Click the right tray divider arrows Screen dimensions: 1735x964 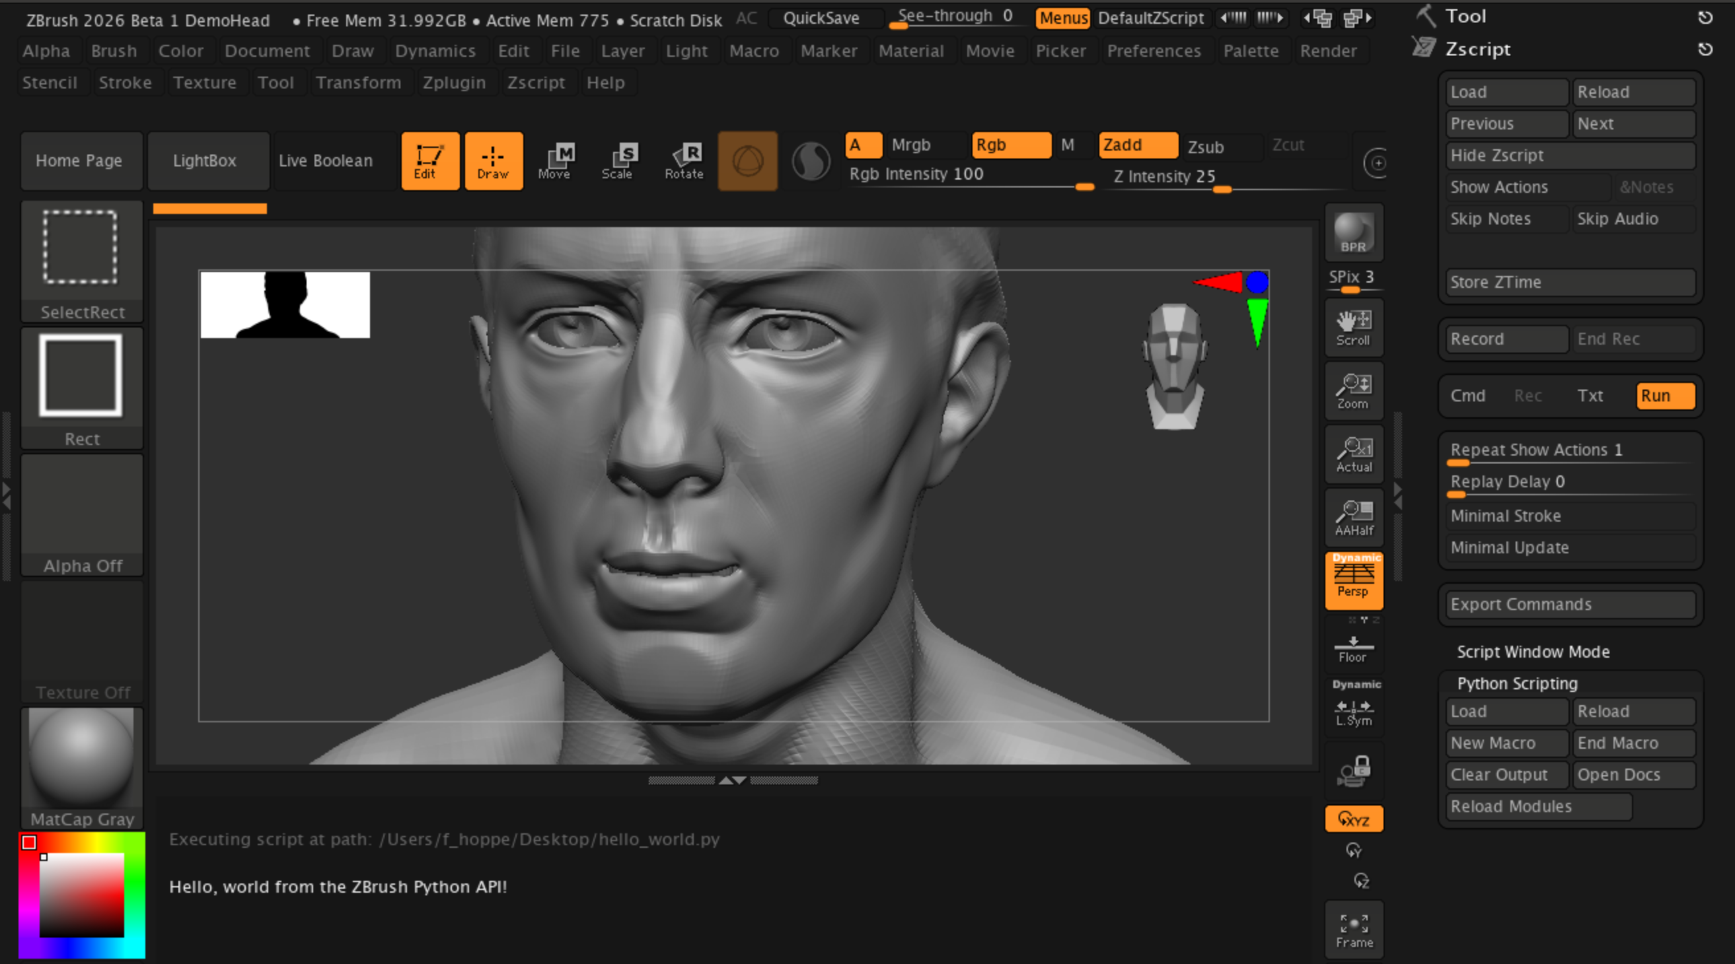[x=1398, y=495]
